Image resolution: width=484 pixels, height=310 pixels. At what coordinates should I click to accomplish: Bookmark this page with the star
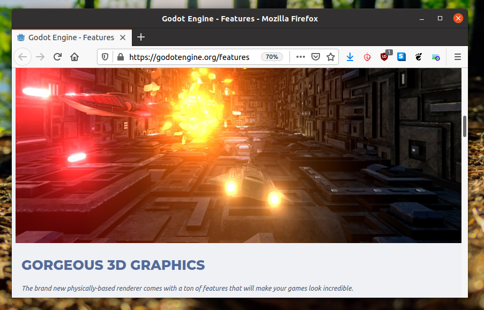(x=331, y=57)
